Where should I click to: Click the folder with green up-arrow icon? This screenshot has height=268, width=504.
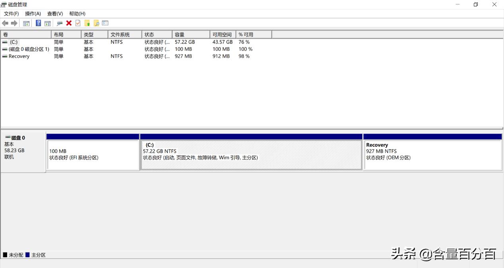[x=87, y=23]
